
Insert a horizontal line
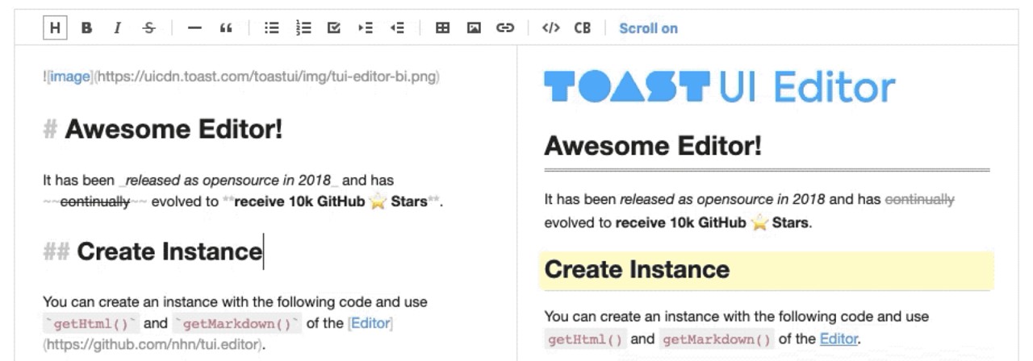(194, 28)
